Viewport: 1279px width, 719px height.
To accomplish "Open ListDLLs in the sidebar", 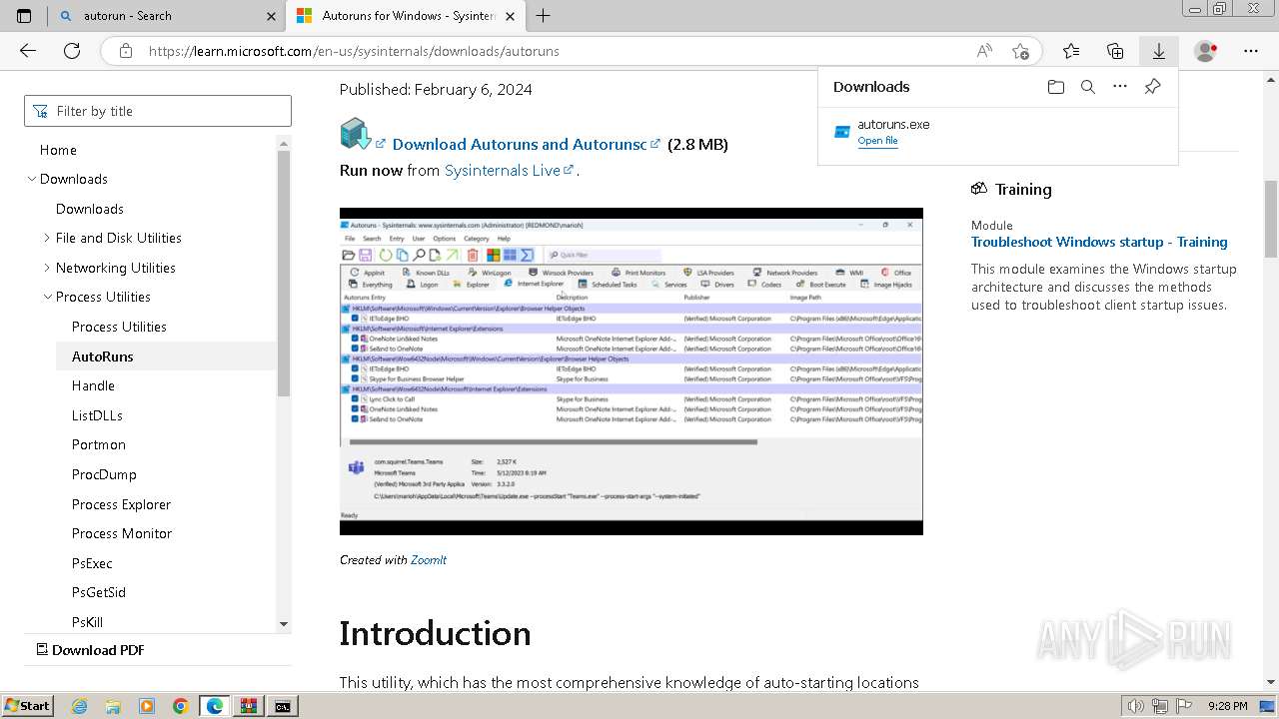I will click(97, 415).
